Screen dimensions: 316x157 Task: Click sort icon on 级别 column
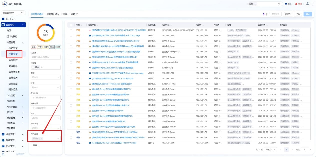click(81, 25)
